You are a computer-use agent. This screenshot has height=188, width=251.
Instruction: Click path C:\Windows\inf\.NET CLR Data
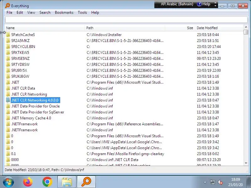112,160
